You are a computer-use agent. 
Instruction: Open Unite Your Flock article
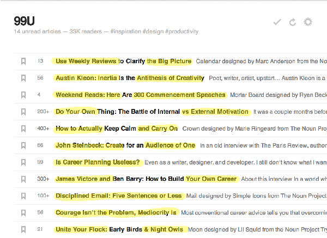[x=119, y=229]
